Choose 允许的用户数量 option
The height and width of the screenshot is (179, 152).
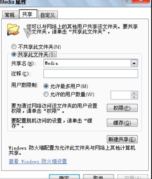(46, 94)
